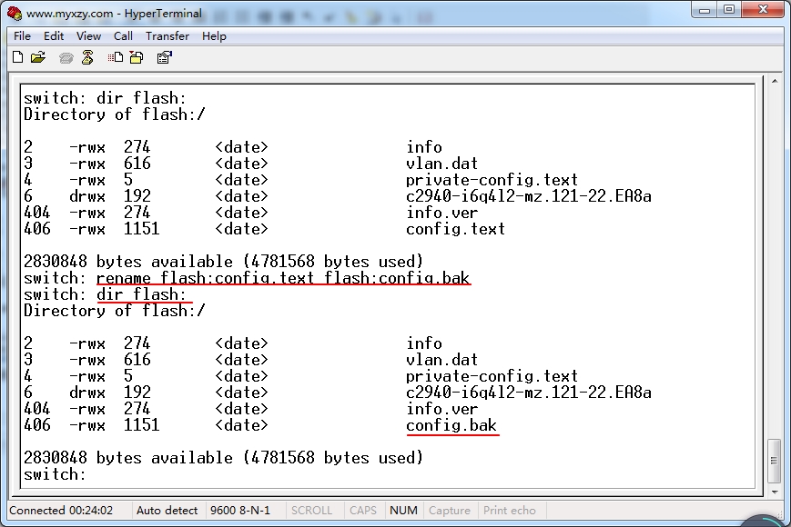This screenshot has height=527, width=791.
Task: Open the Help menu
Action: click(214, 35)
